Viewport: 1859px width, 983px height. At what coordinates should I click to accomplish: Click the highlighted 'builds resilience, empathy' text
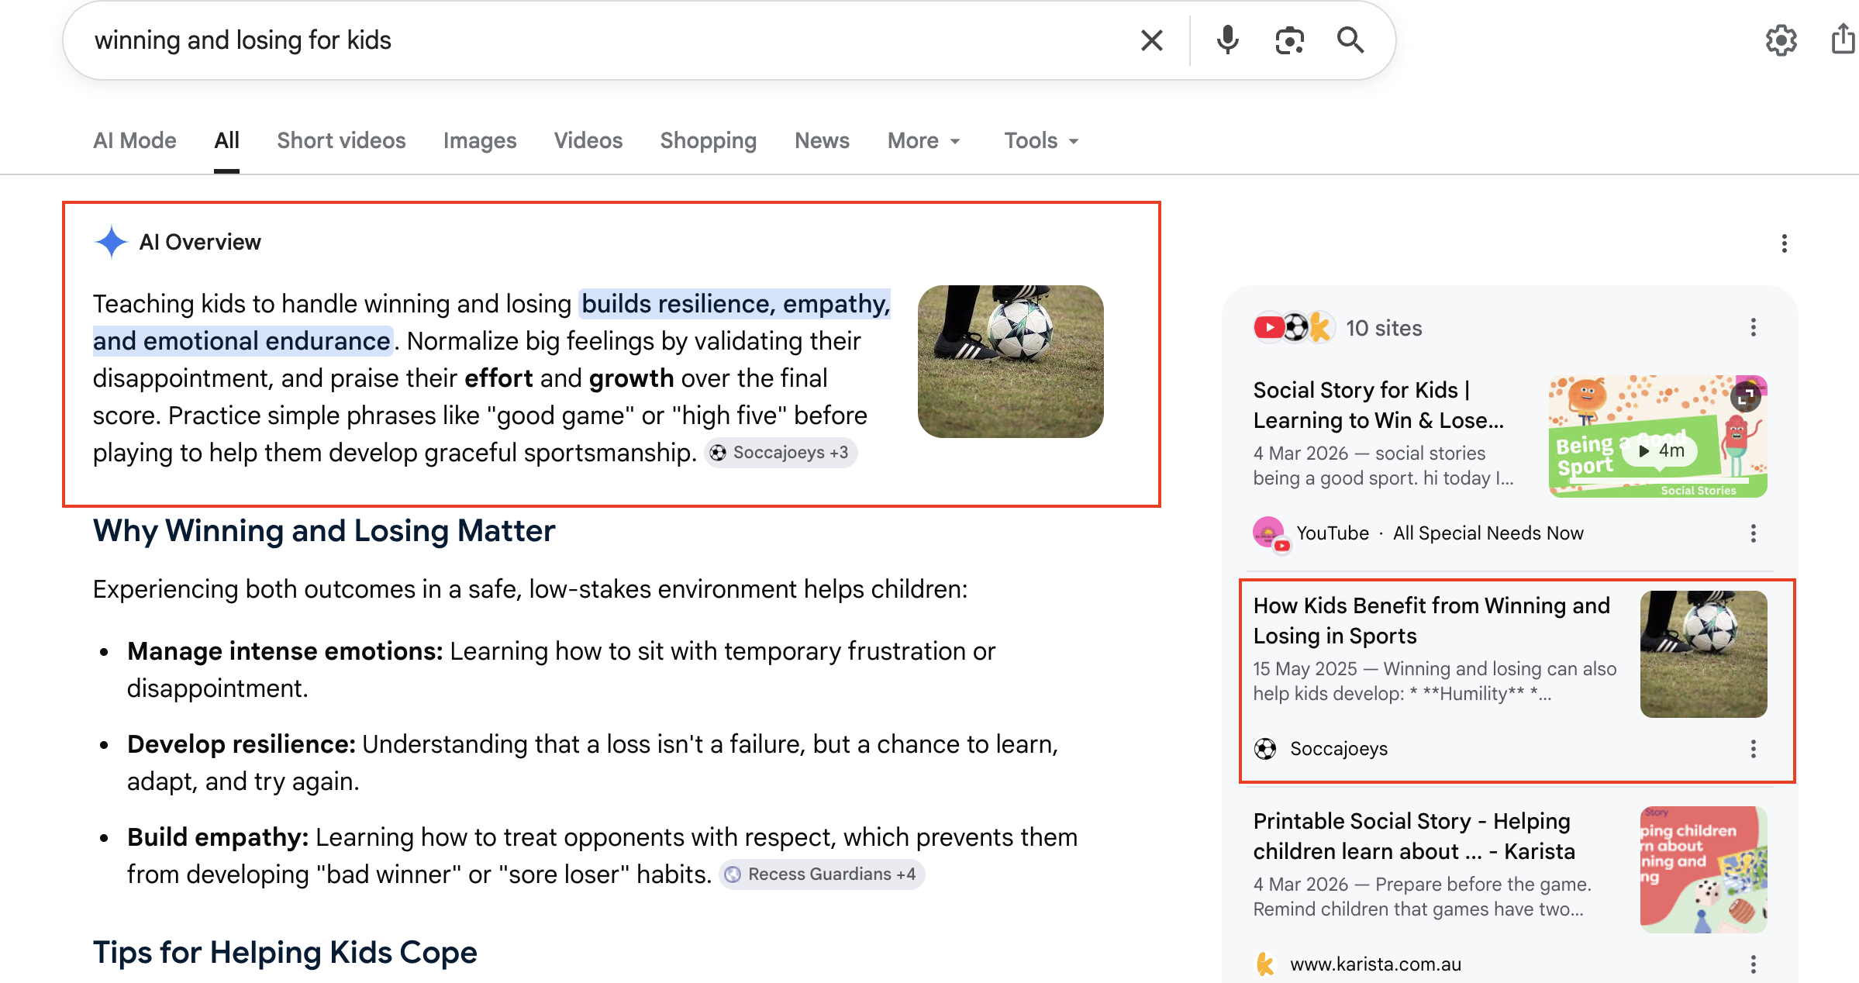click(x=735, y=304)
